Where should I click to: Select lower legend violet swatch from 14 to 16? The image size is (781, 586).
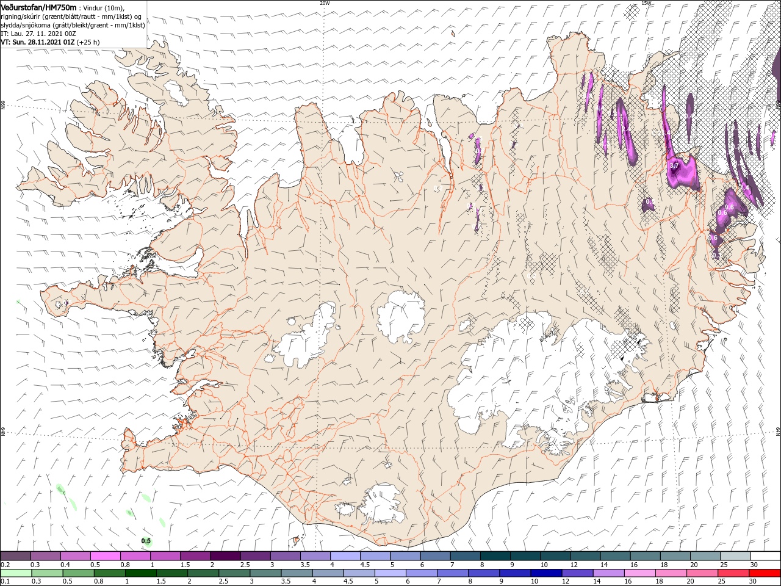[x=609, y=573]
